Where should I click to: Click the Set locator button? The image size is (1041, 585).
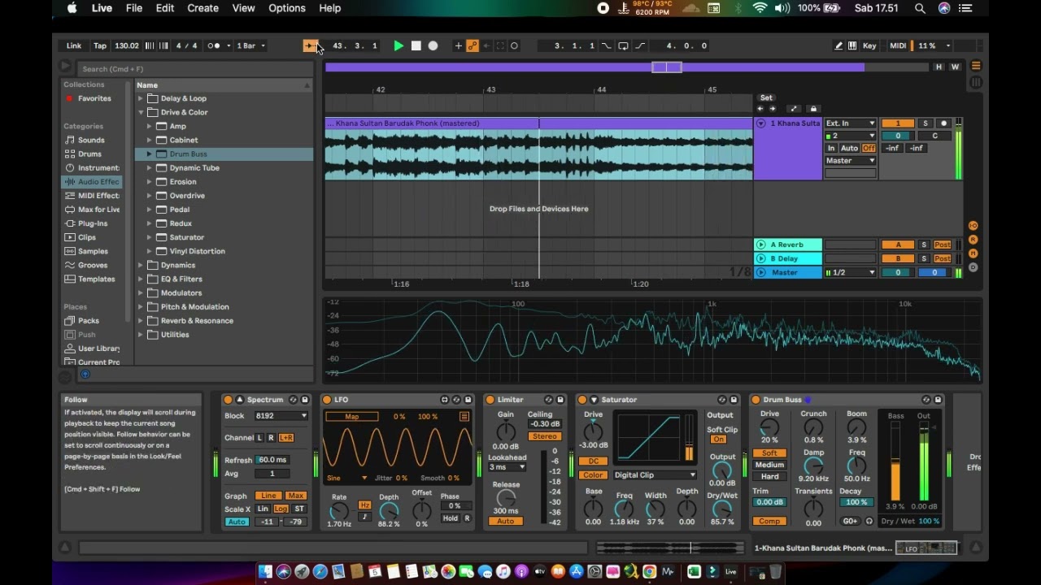[x=766, y=97]
